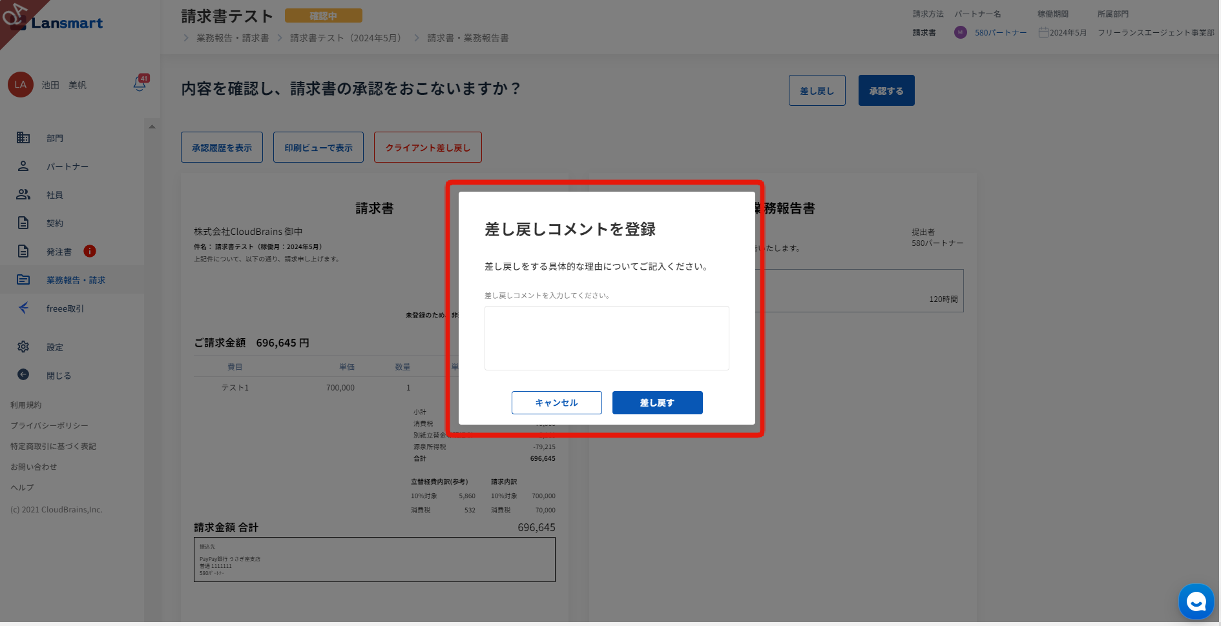Click 120時間 value in report
Image resolution: width=1221 pixels, height=626 pixels.
click(x=943, y=299)
